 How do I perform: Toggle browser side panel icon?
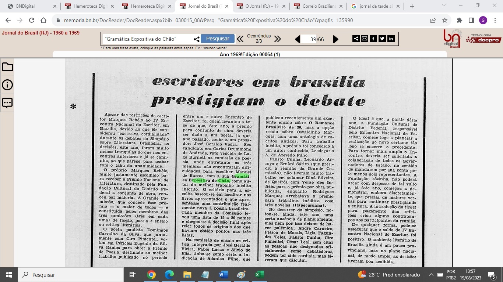[x=471, y=20]
